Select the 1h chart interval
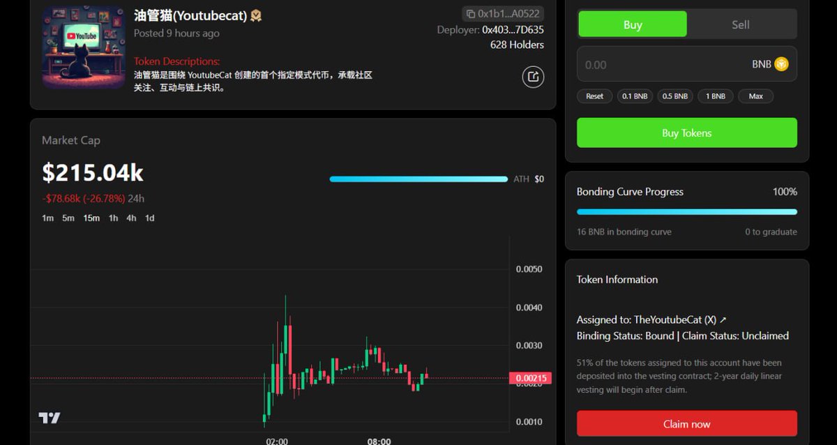Screen dimensions: 837x445 point(113,218)
